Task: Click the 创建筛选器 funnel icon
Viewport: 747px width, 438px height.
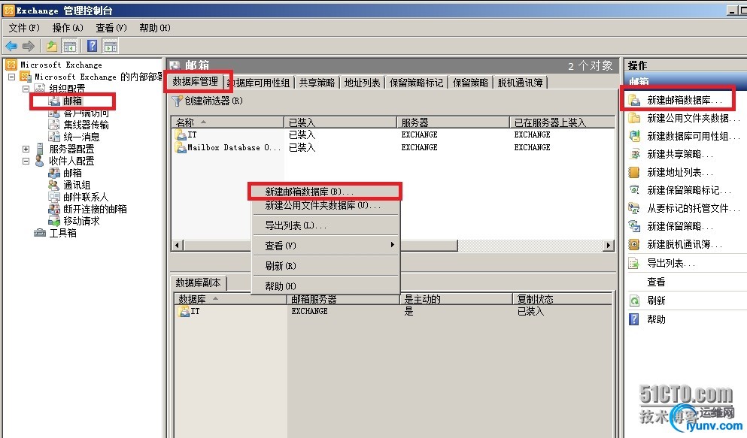Action: [x=178, y=101]
